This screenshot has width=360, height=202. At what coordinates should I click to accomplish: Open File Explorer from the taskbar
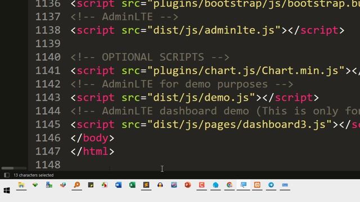click(21, 185)
